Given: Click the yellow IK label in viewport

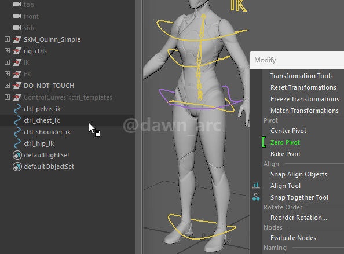Looking at the screenshot, I should point(239,6).
